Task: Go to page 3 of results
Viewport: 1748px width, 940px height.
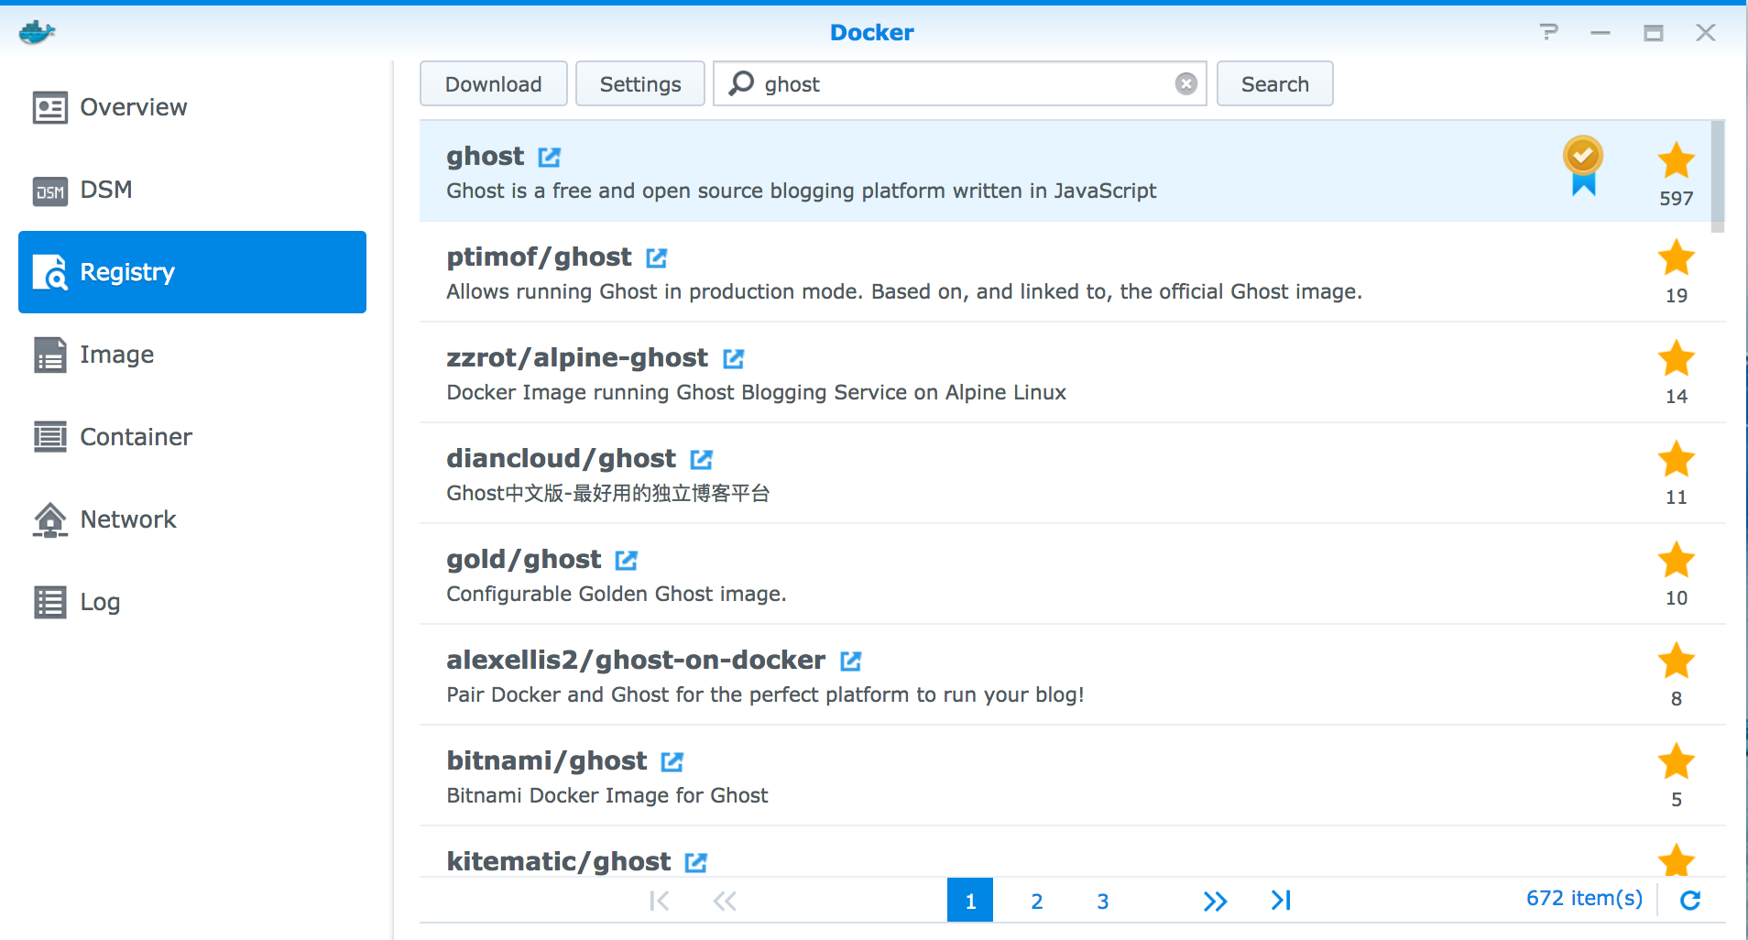Action: point(1102,901)
